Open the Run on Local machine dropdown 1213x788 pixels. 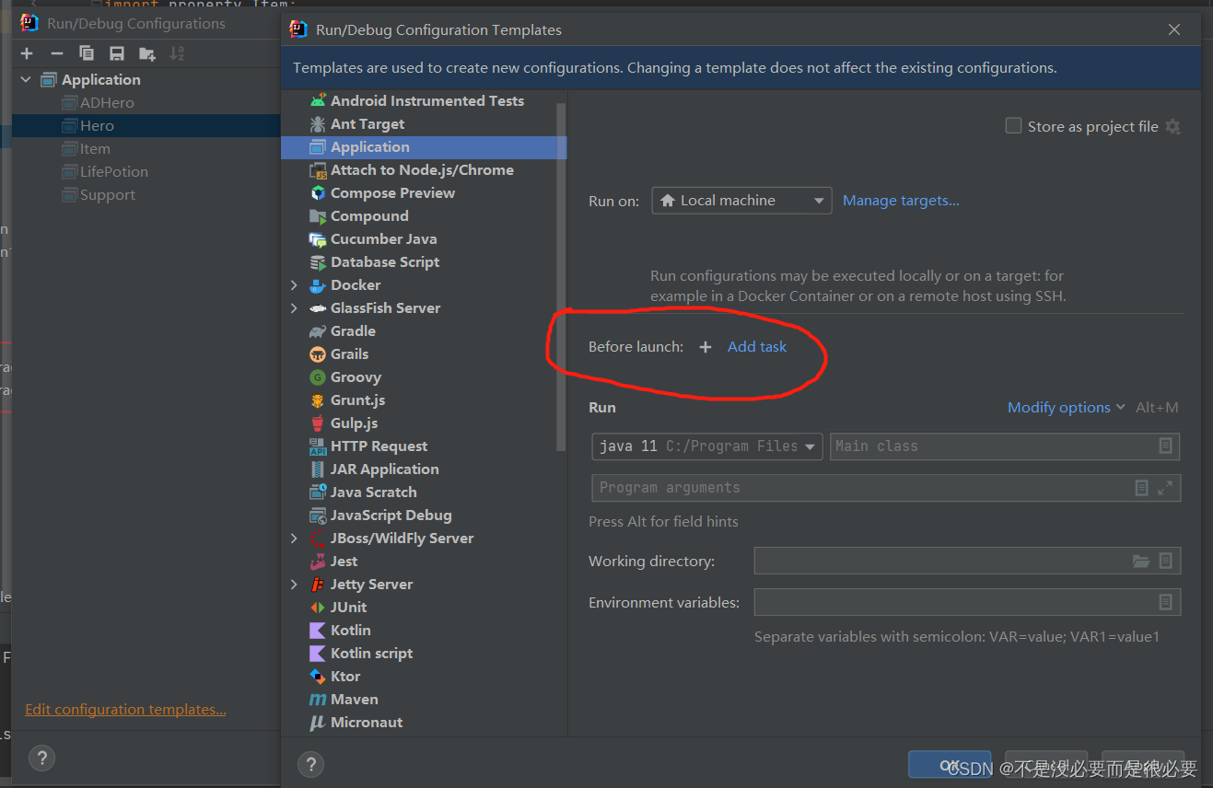pyautogui.click(x=741, y=201)
